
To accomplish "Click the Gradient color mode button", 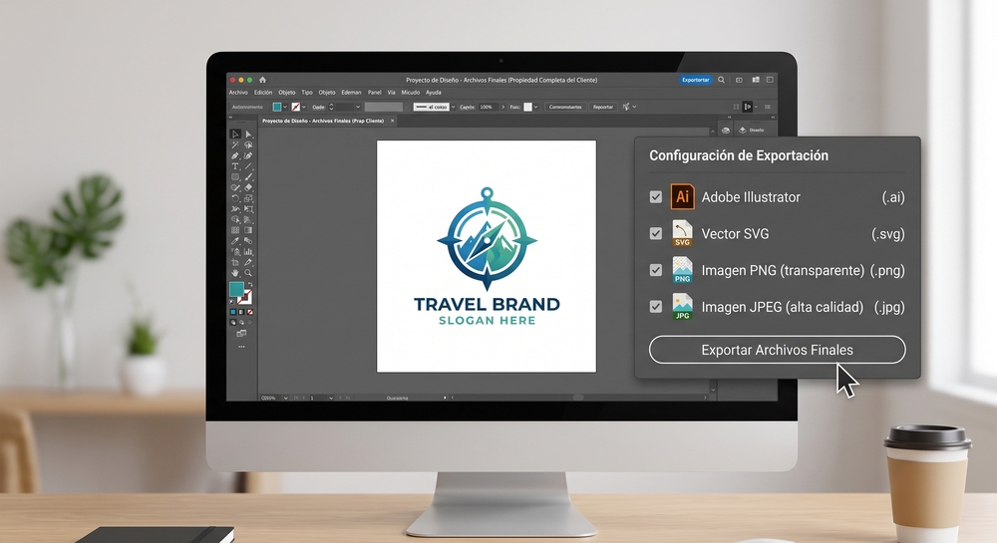I will point(241,312).
